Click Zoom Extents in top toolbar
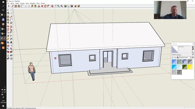 62,6
